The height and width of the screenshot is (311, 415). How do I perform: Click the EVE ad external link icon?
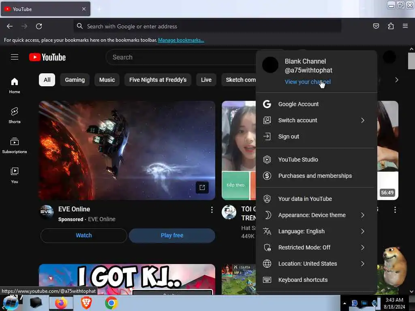pyautogui.click(x=202, y=187)
